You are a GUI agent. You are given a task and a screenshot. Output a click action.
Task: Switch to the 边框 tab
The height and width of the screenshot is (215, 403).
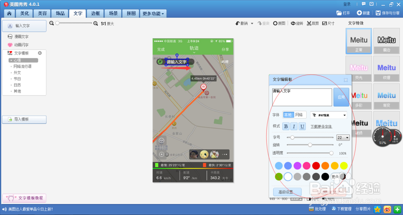[96, 14]
